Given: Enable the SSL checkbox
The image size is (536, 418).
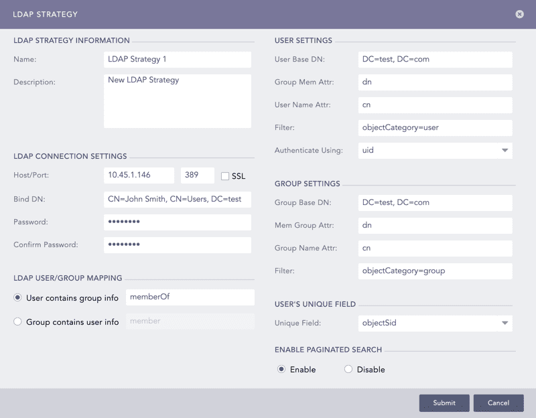Looking at the screenshot, I should point(226,175).
